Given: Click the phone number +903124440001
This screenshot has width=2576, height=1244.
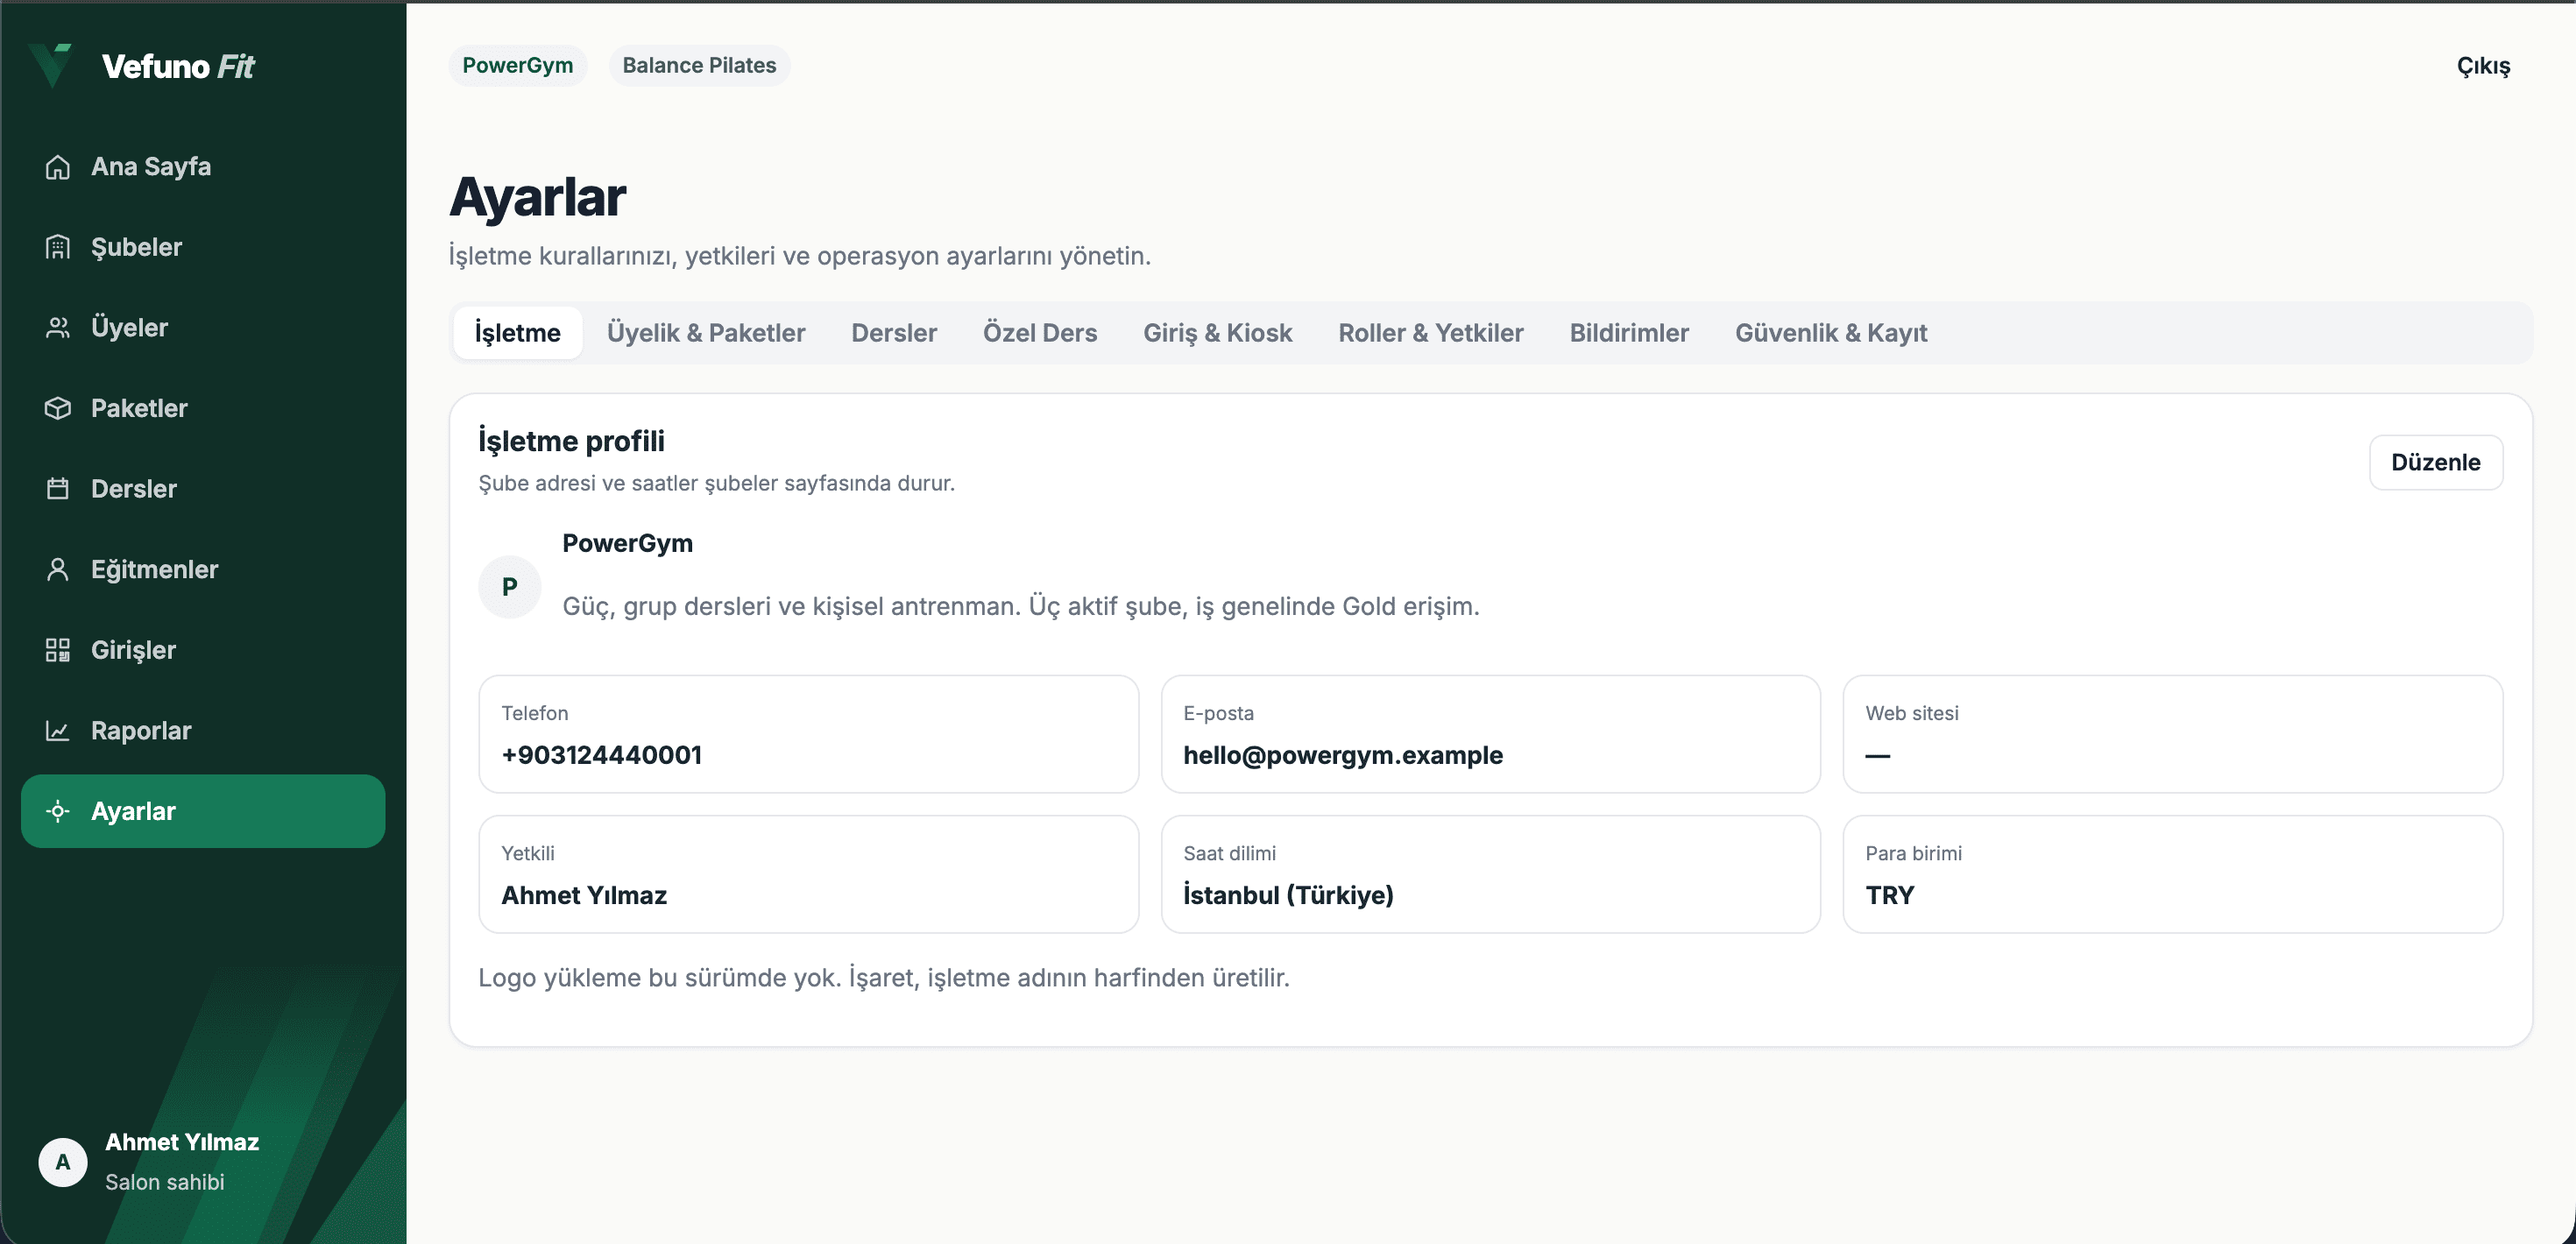Looking at the screenshot, I should click(x=601, y=755).
